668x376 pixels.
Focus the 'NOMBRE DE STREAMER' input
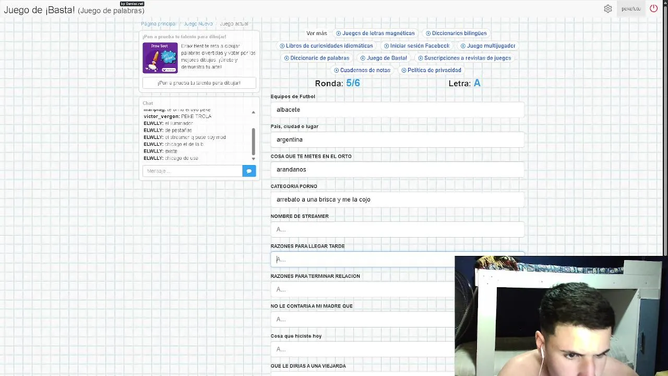pyautogui.click(x=397, y=229)
